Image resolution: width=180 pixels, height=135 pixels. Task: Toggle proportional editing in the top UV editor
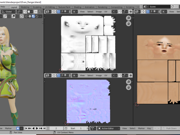(130, 12)
